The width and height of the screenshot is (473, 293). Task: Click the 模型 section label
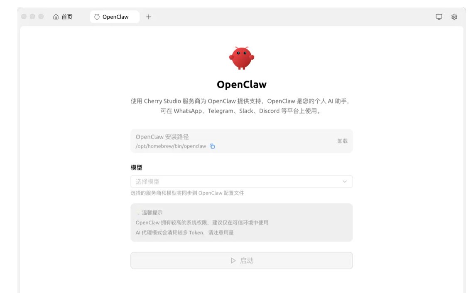coord(137,167)
